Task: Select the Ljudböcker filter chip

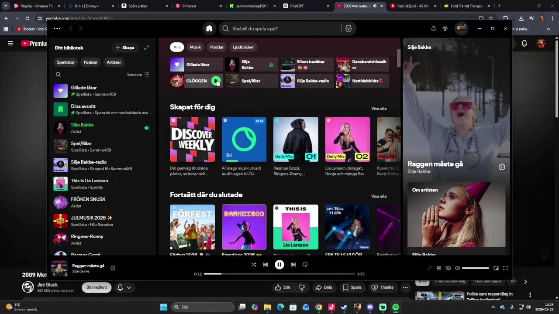Action: (244, 47)
